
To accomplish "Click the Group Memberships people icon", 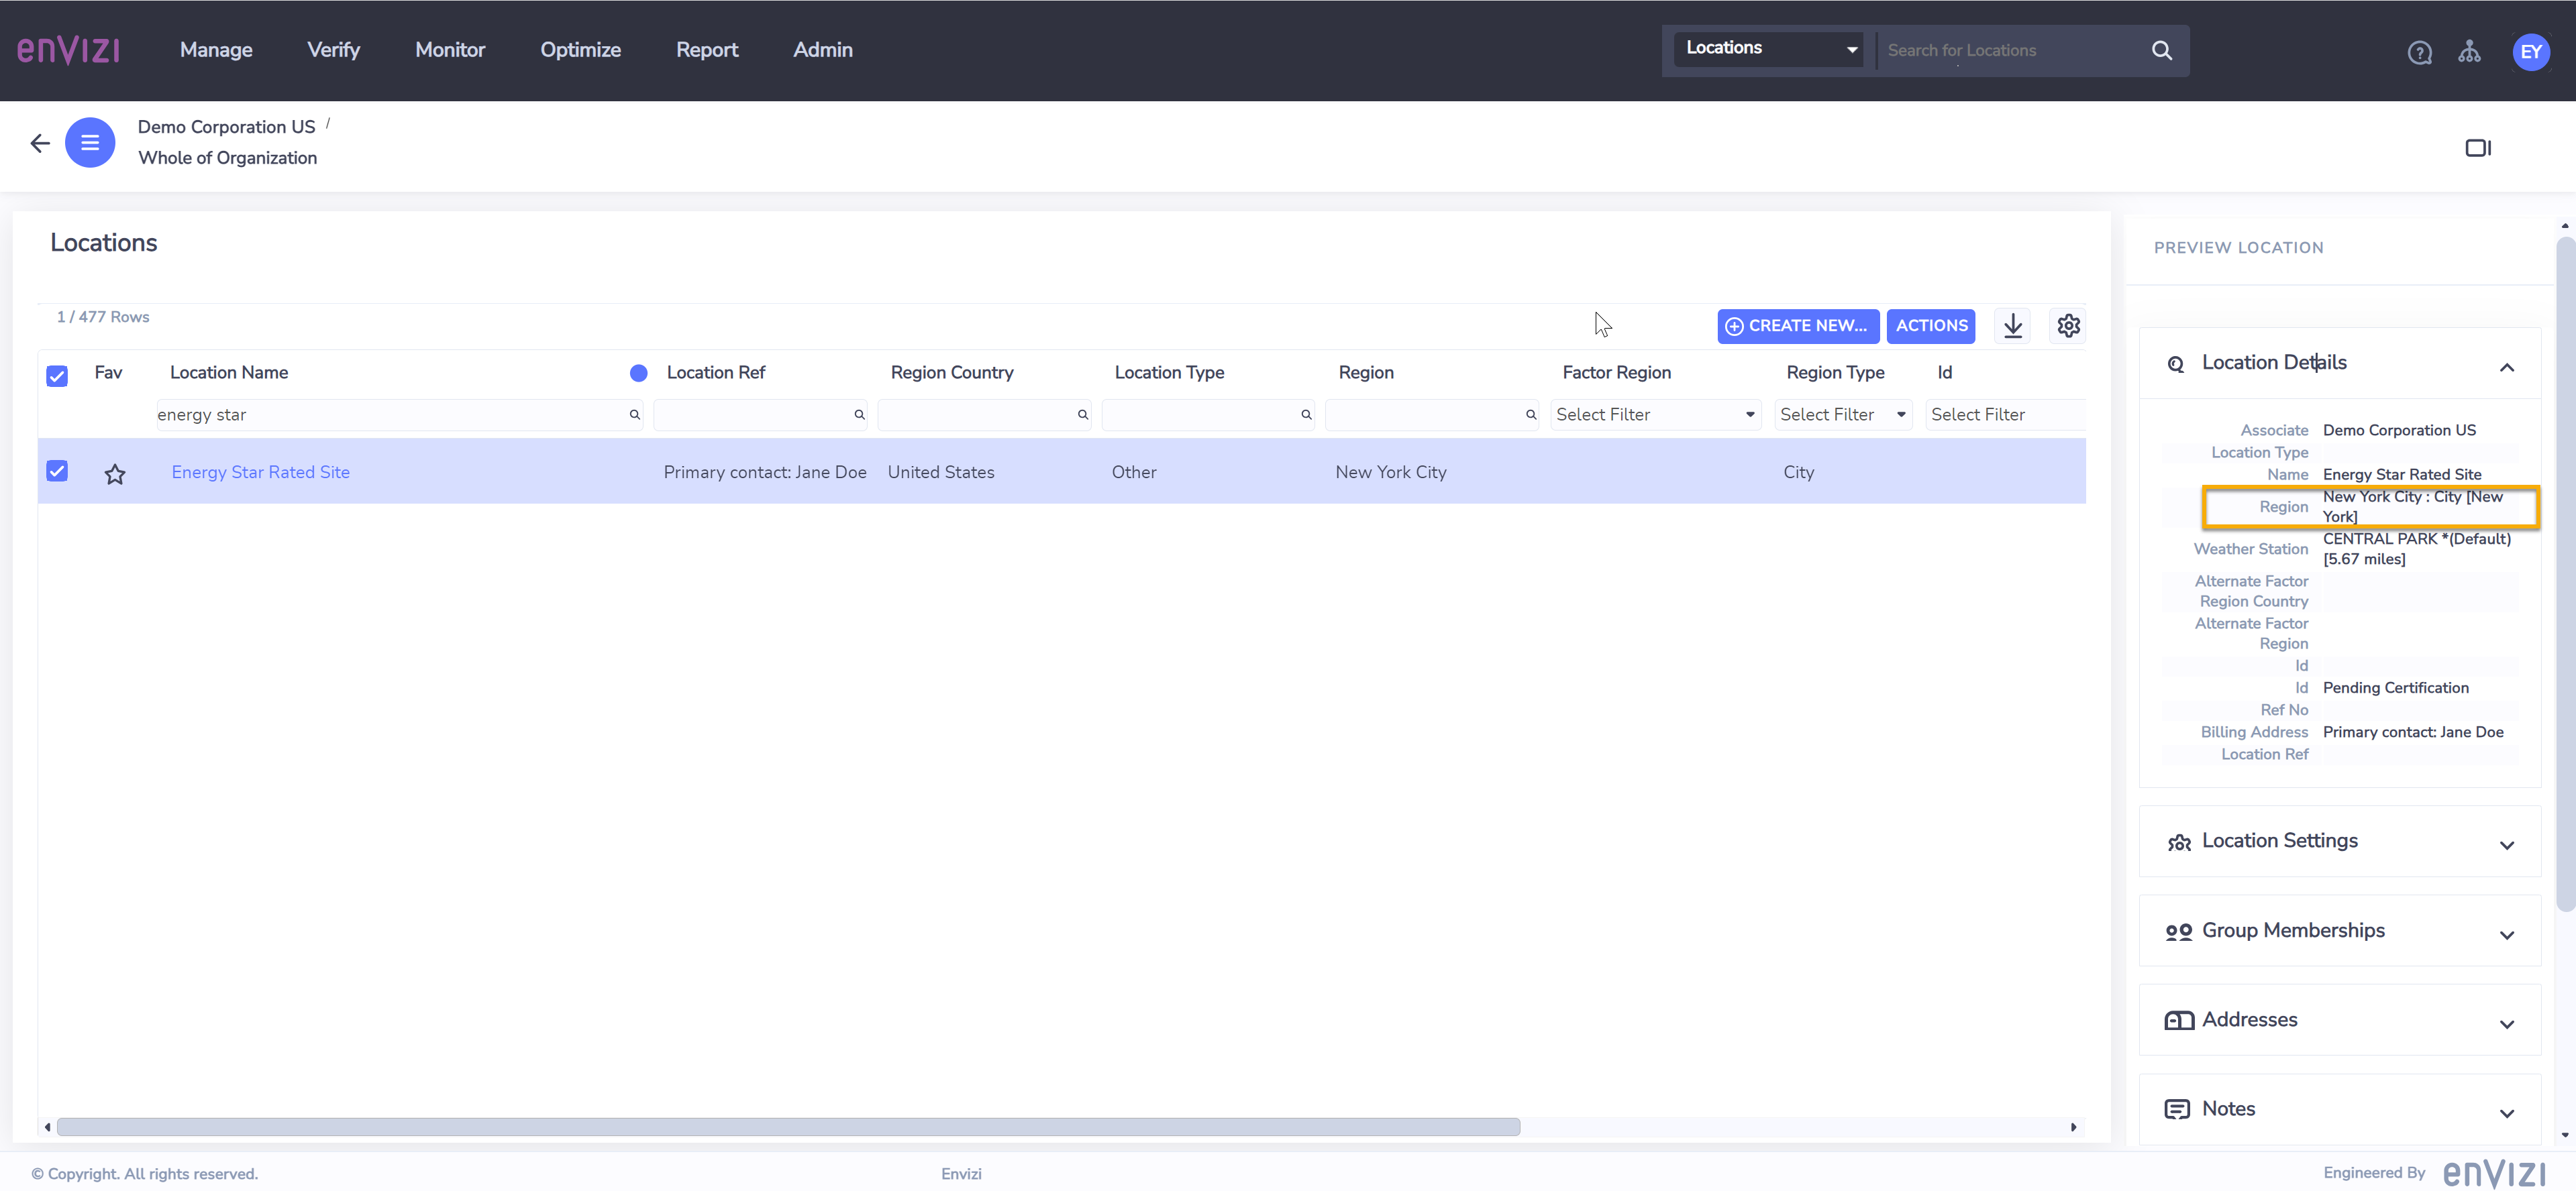I will point(2179,932).
